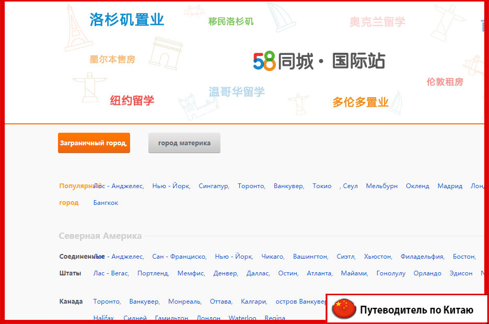The image size is (489, 324).
Task: Open the 墨尔本售房 link
Action: tap(112, 59)
